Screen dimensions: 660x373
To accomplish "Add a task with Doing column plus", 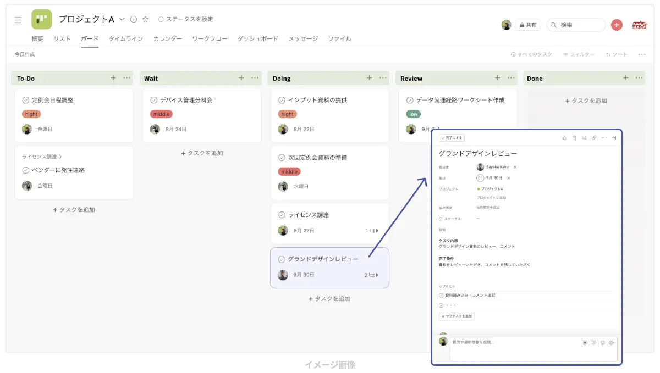I will tap(370, 78).
